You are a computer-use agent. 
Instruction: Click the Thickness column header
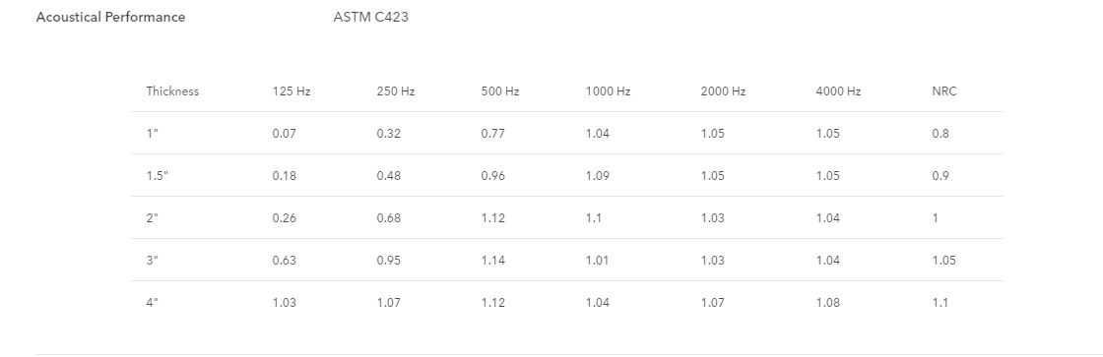pos(172,91)
